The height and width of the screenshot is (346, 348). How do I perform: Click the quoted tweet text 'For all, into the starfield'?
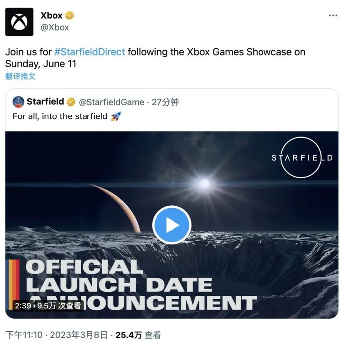click(x=60, y=116)
